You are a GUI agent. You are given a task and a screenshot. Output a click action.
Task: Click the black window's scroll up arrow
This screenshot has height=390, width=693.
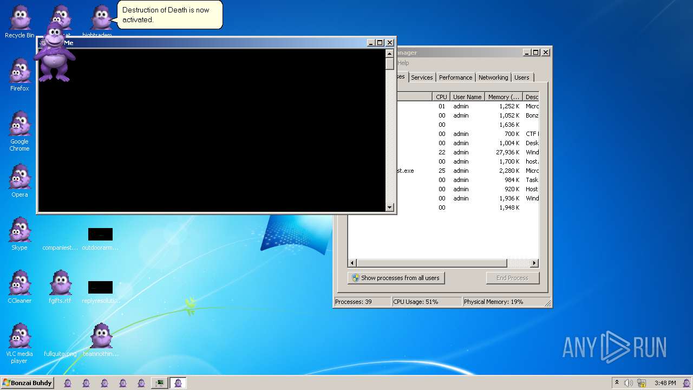tap(389, 53)
